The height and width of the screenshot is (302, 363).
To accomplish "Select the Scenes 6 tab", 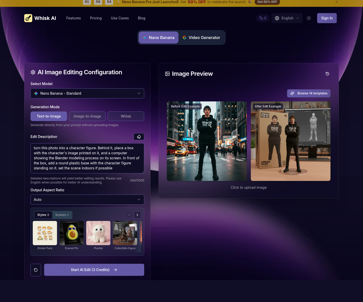I will [x=62, y=215].
